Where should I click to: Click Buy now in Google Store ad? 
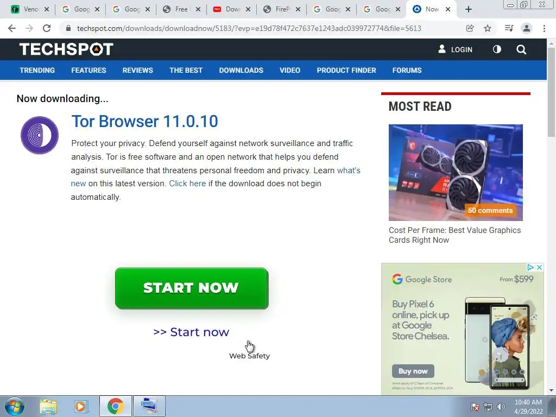pyautogui.click(x=413, y=371)
